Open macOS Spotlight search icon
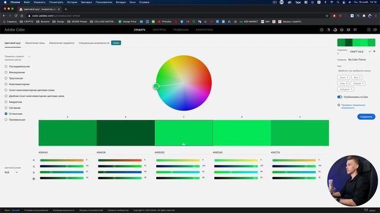380x213 pixels. click(x=338, y=2)
